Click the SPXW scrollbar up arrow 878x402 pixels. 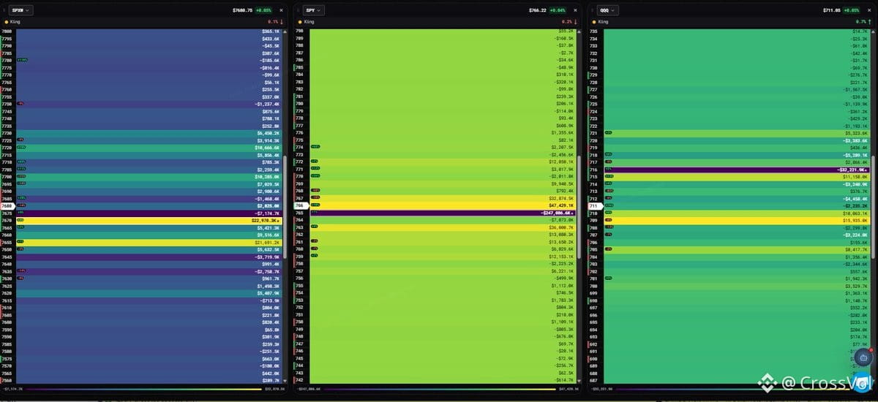287,31
